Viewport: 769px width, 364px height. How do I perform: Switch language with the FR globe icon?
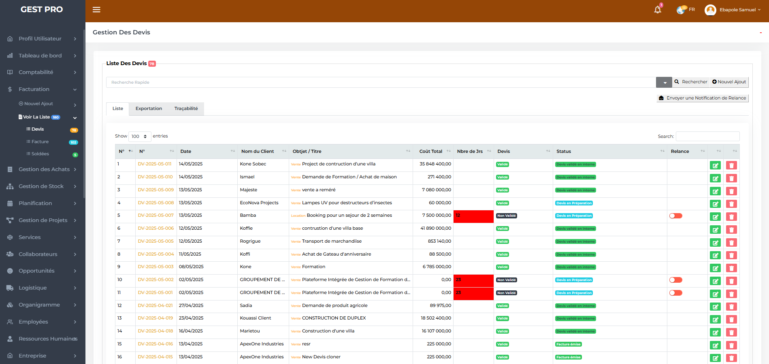(682, 10)
